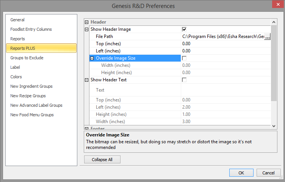Collapse the Show Header Image group
This screenshot has height=182, width=285.
87,29
